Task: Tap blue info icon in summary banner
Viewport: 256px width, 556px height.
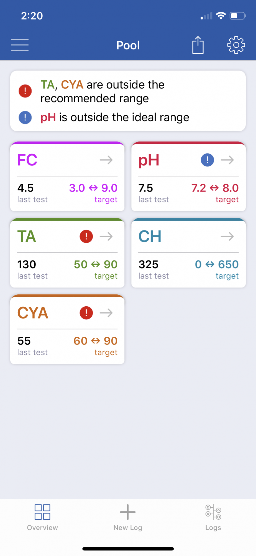Action: click(25, 117)
